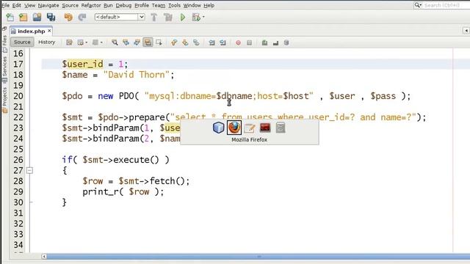Open the Source menu
The image size is (470, 264).
point(70,5)
